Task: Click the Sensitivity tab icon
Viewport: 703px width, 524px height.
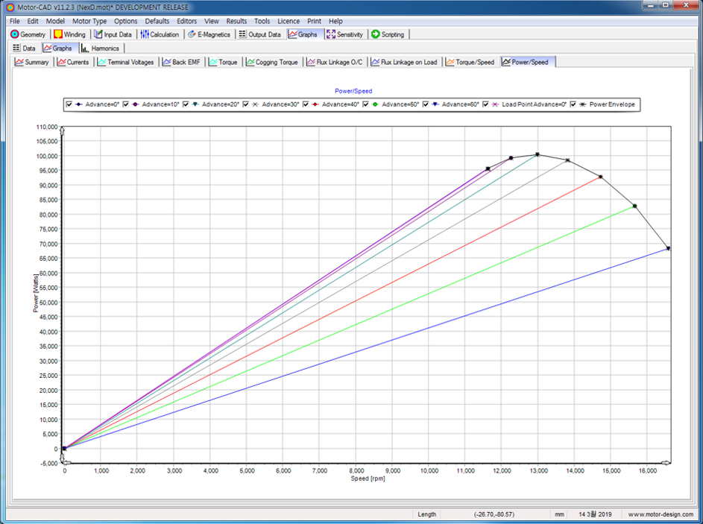Action: coord(331,34)
